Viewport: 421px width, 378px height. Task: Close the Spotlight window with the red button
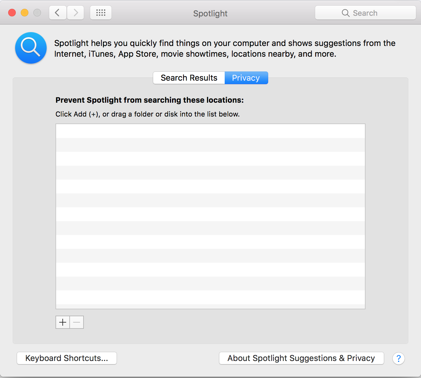pyautogui.click(x=12, y=13)
